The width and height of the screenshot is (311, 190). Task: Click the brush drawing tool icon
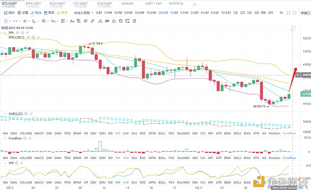pyautogui.click(x=100, y=21)
